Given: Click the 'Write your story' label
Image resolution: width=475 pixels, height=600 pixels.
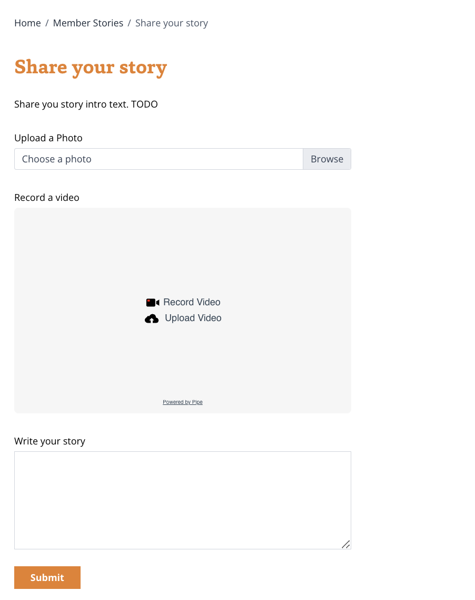Looking at the screenshot, I should (50, 441).
